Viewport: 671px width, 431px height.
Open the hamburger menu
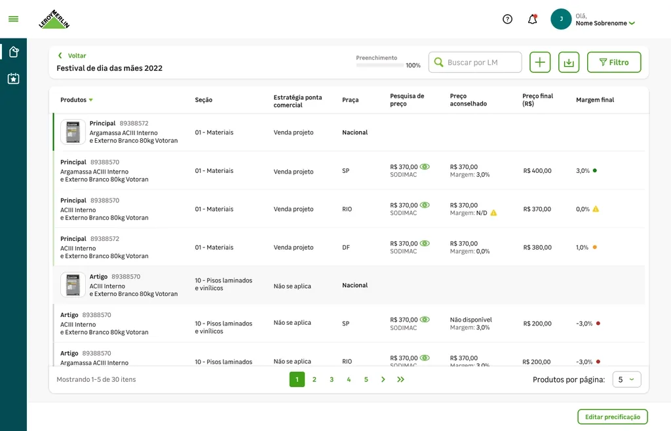click(x=13, y=19)
